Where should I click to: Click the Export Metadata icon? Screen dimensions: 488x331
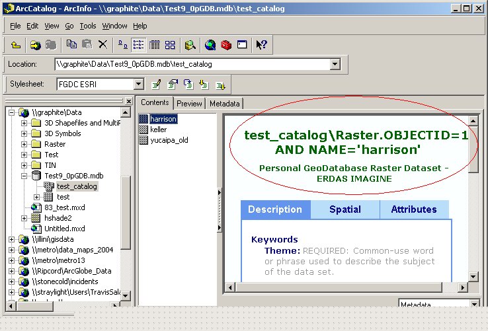coord(220,85)
